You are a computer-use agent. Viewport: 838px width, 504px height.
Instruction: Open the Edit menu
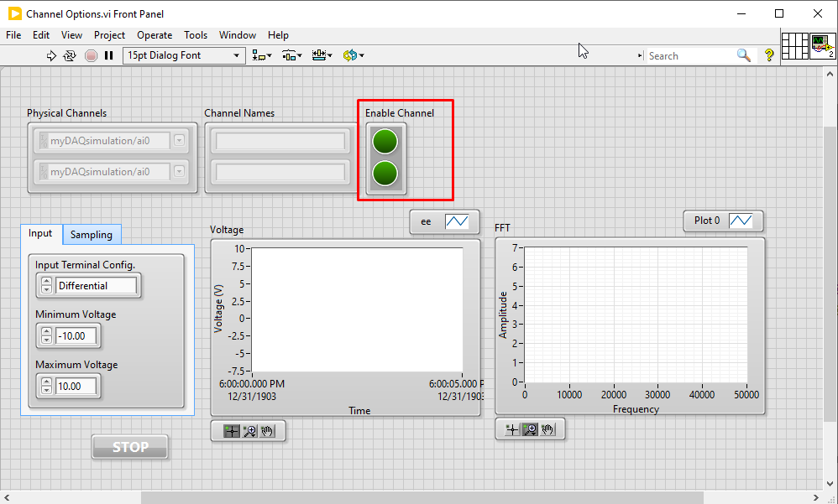41,35
